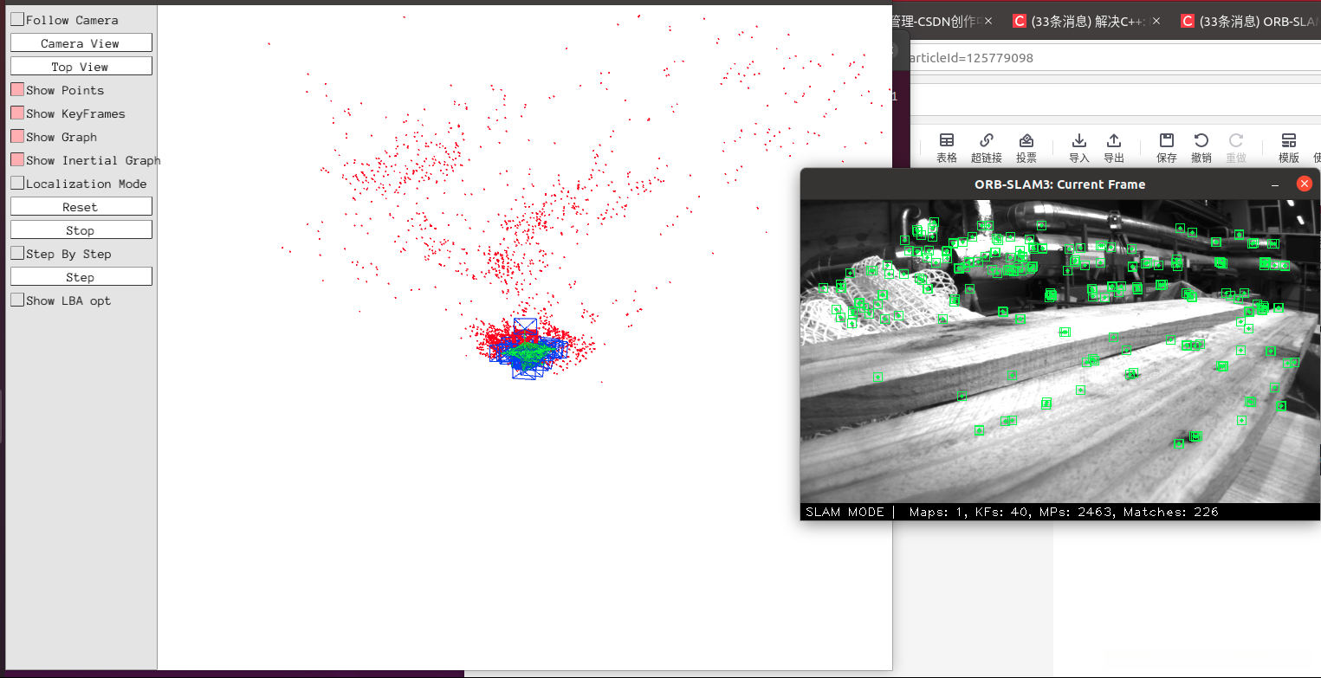
Task: Click the Stop button in viewer panel
Action: coord(81,230)
